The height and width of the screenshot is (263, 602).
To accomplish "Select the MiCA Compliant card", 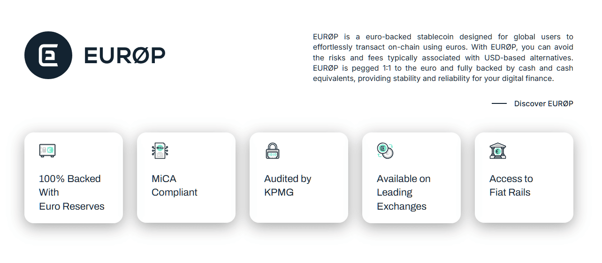I will pyautogui.click(x=186, y=177).
